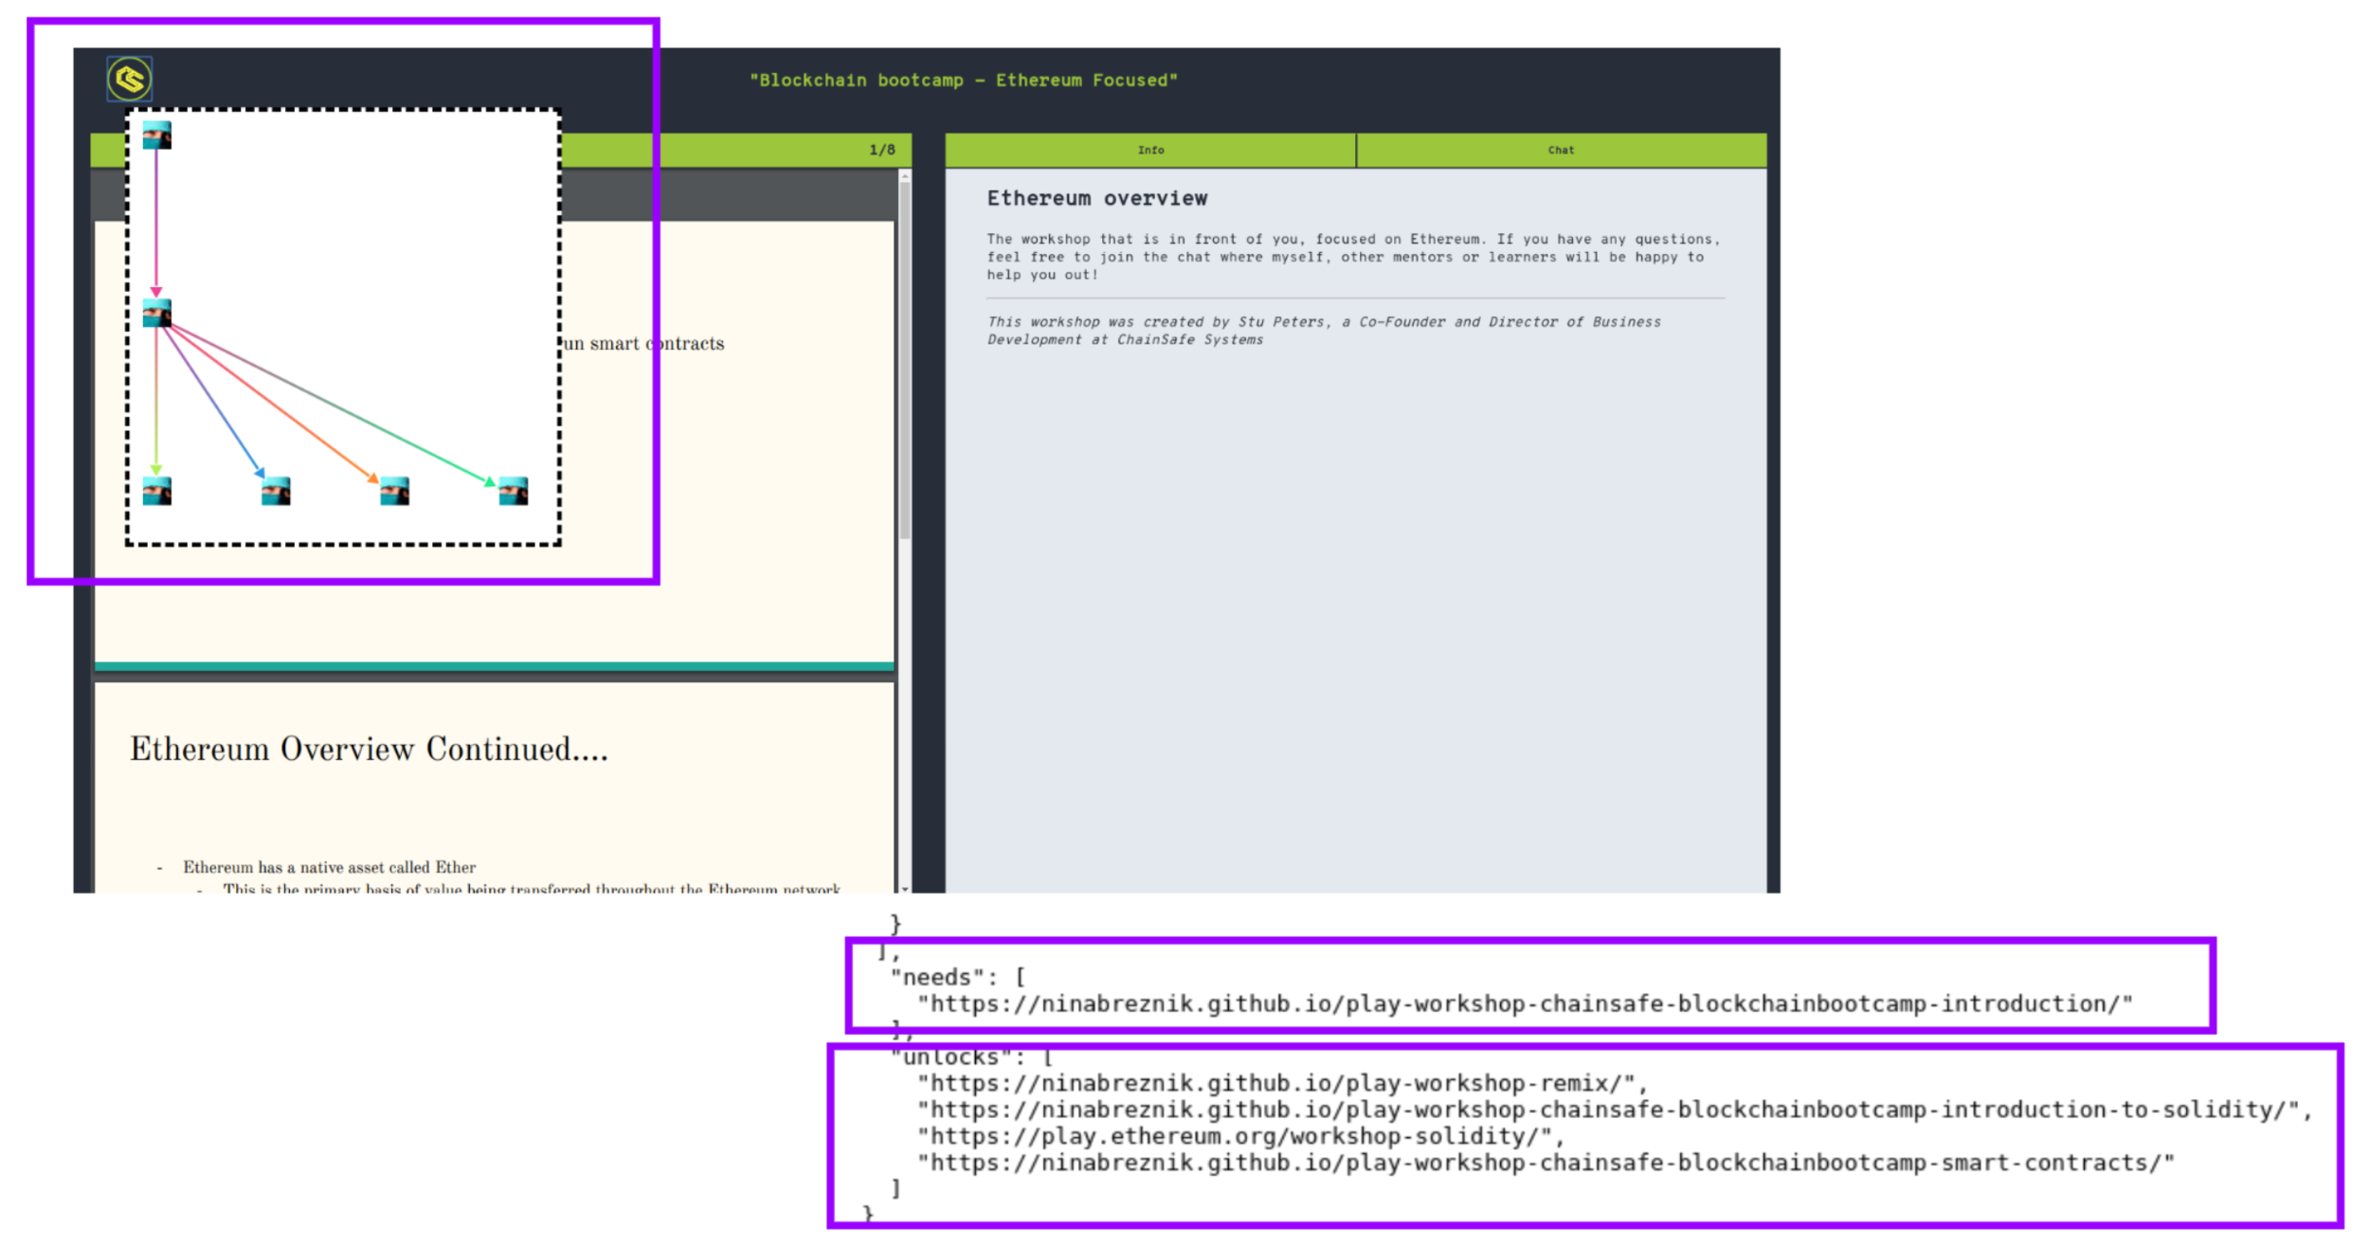Click the ChainSafe logo icon

(129, 79)
